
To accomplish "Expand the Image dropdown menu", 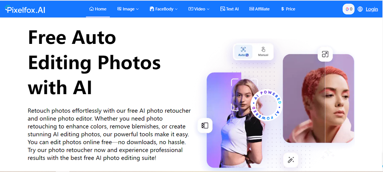I will [x=128, y=9].
